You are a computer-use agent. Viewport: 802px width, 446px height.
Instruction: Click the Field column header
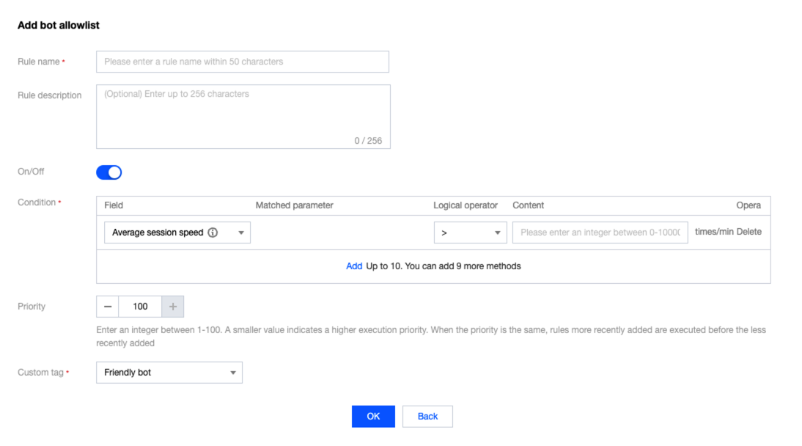coord(114,205)
